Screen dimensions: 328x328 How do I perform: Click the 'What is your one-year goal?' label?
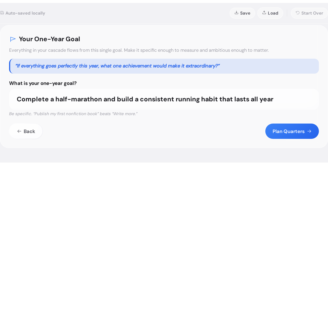coord(43,83)
